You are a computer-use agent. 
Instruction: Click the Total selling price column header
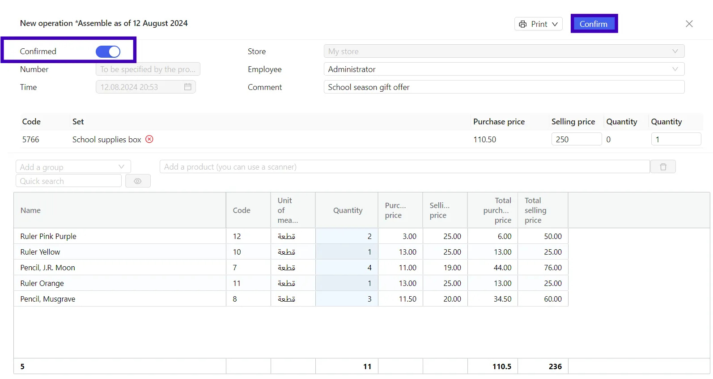pyautogui.click(x=543, y=210)
